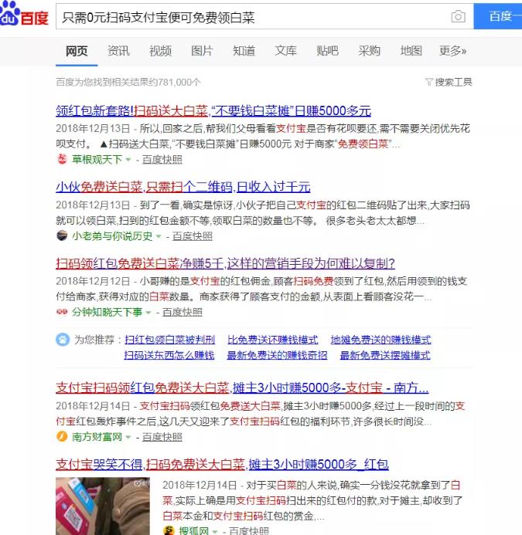Click the paw icon beside 为您推荐
This screenshot has width=522, height=535.
(x=63, y=340)
